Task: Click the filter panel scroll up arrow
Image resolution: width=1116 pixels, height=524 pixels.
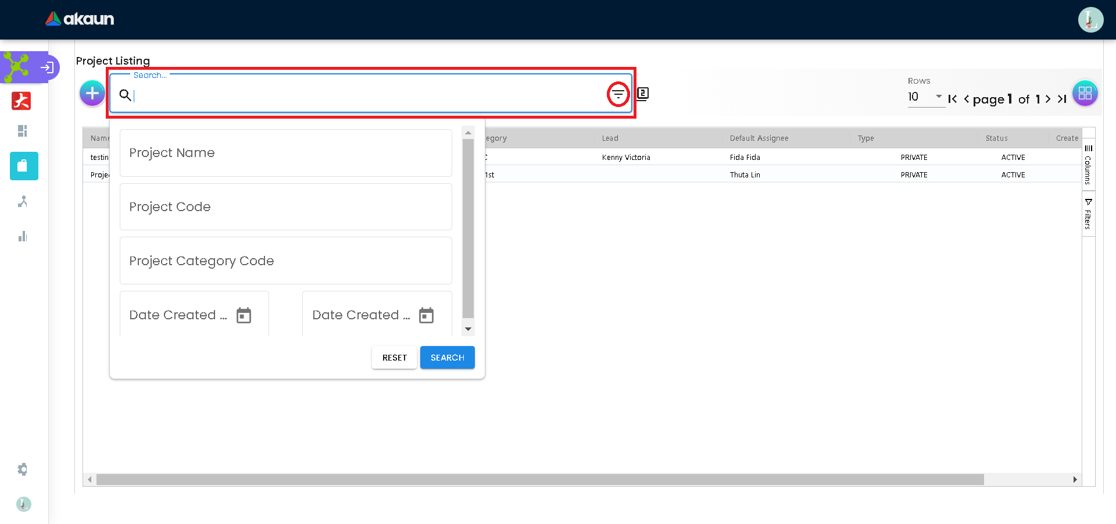Action: click(468, 133)
